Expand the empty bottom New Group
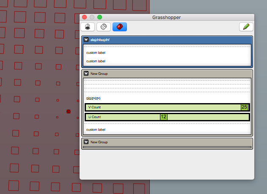The image size is (267, 194). (86, 142)
